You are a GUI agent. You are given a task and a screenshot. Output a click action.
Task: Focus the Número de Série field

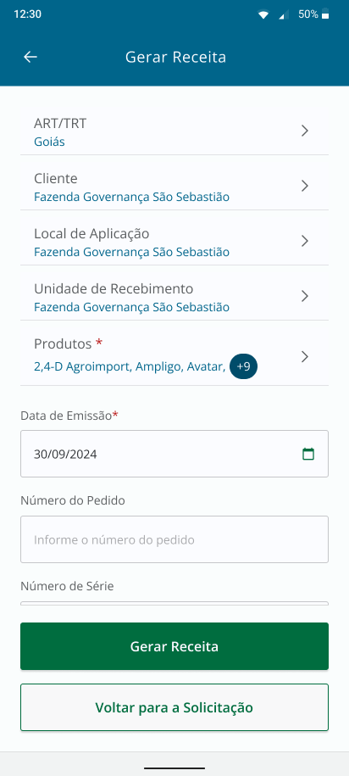coord(174,603)
